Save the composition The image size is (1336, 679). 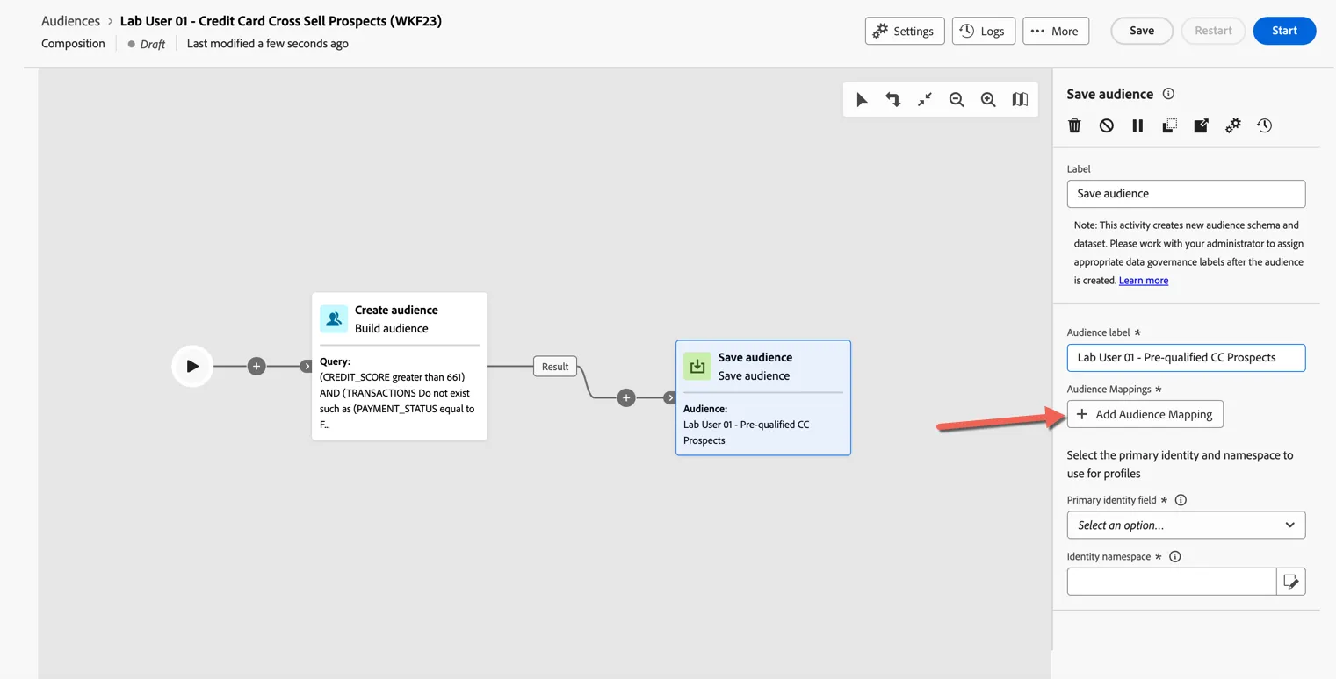1142,31
